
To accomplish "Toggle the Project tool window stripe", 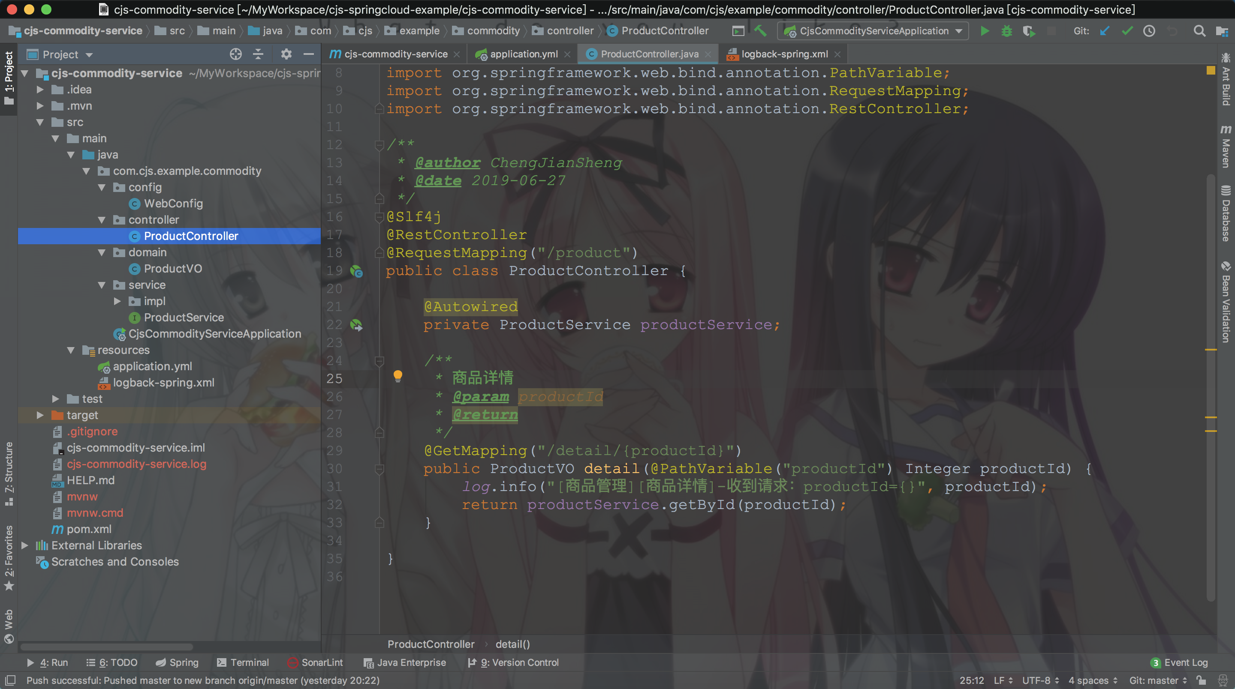I will (x=9, y=78).
